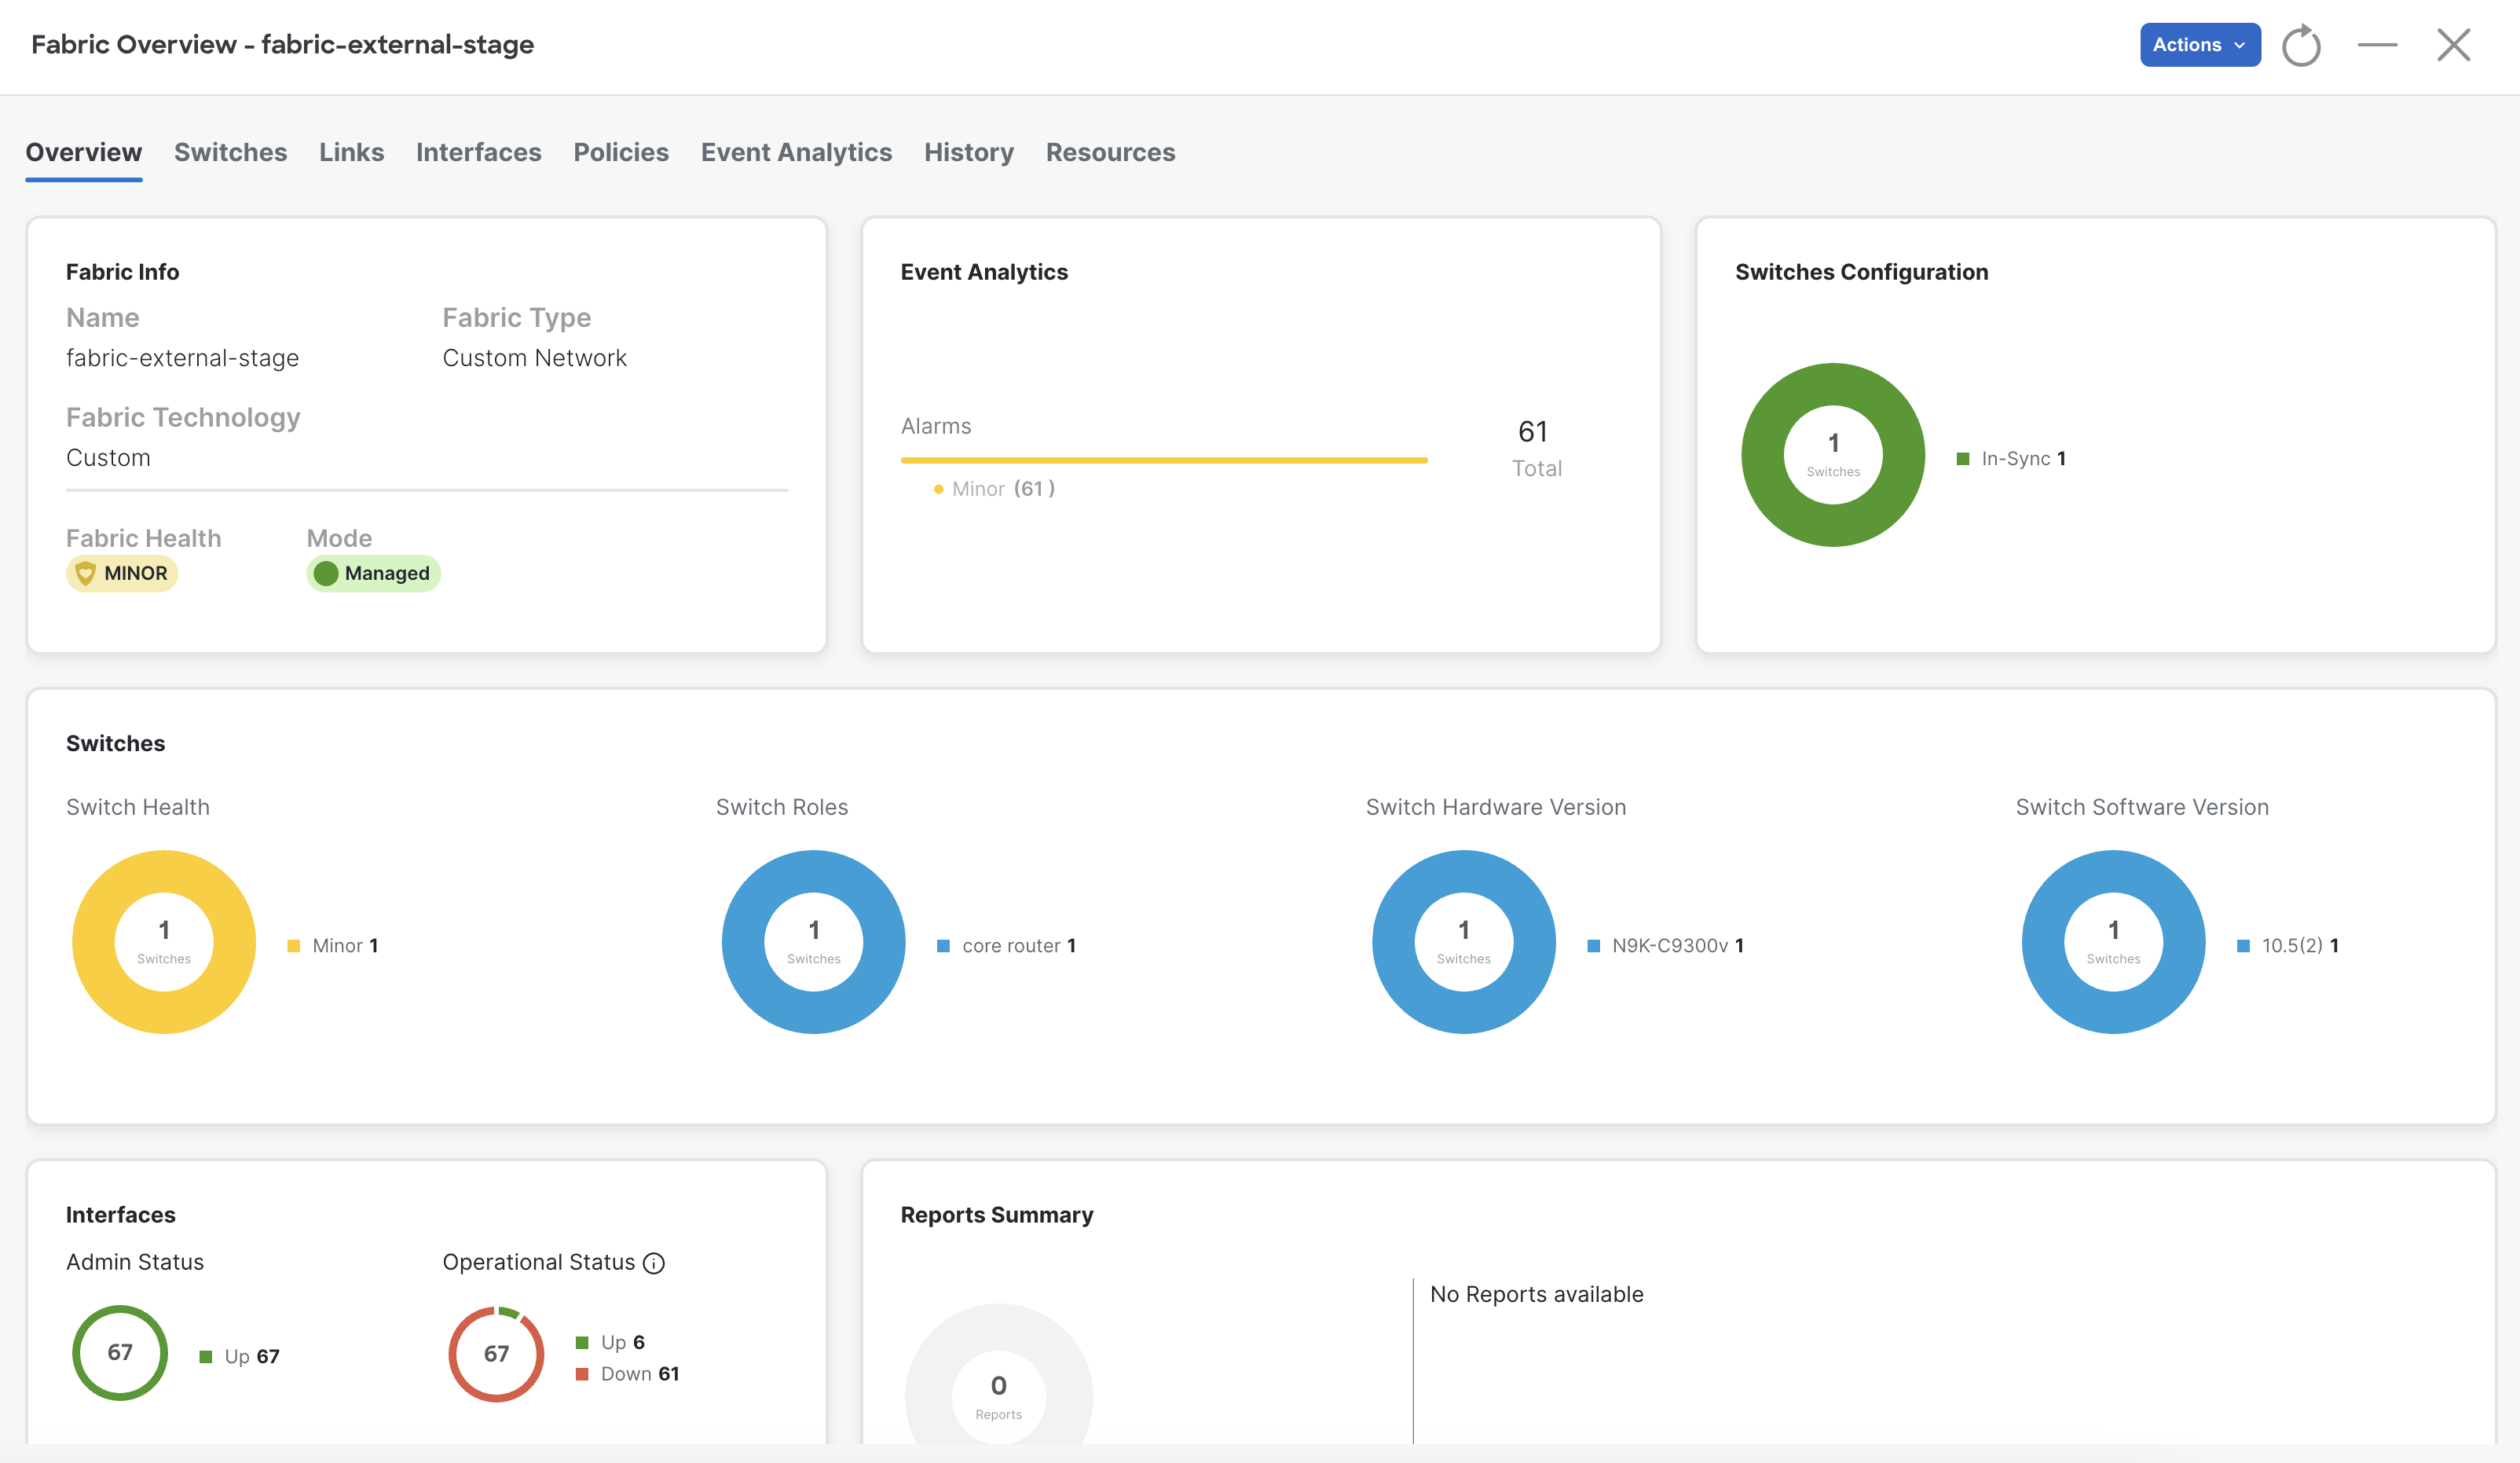The width and height of the screenshot is (2520, 1463).
Task: Click the yellow Alarms progress bar
Action: click(x=1164, y=460)
